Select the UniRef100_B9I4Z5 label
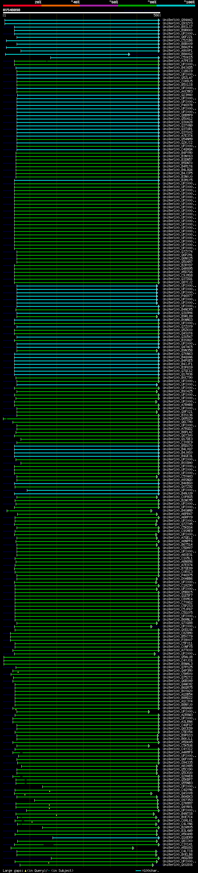This screenshot has width=198, height=873. click(177, 391)
